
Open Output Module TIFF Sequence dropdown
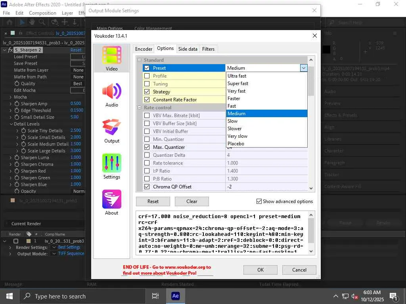[x=54, y=254]
